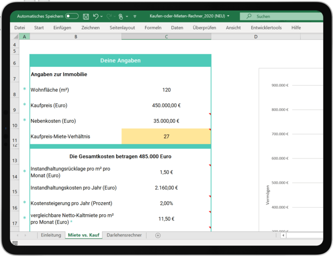This screenshot has height=256, width=333.
Task: Select the Kaufpreis value cell 450.000,00 €
Action: pyautogui.click(x=166, y=105)
